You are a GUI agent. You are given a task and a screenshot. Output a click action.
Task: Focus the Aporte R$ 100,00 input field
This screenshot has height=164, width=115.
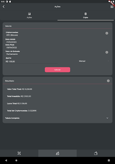coord(31,61)
